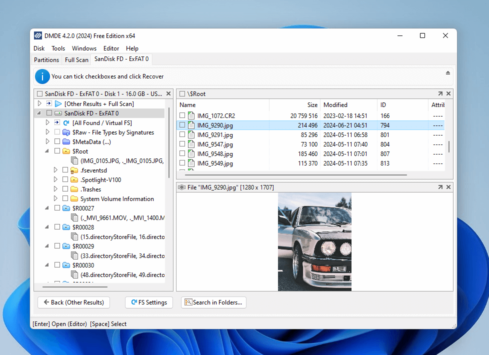Check the $Root folder checkbox
Screen dimensions: 489x355
click(x=57, y=151)
